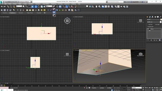Click the time slider handle
Screen dimensions: 162x91
[7, 83]
